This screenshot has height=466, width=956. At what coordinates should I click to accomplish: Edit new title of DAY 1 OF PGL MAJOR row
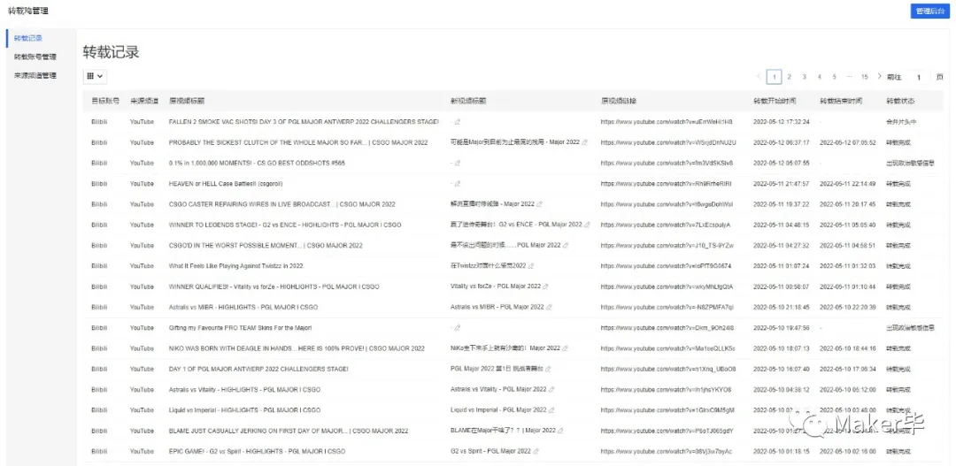[x=548, y=369]
